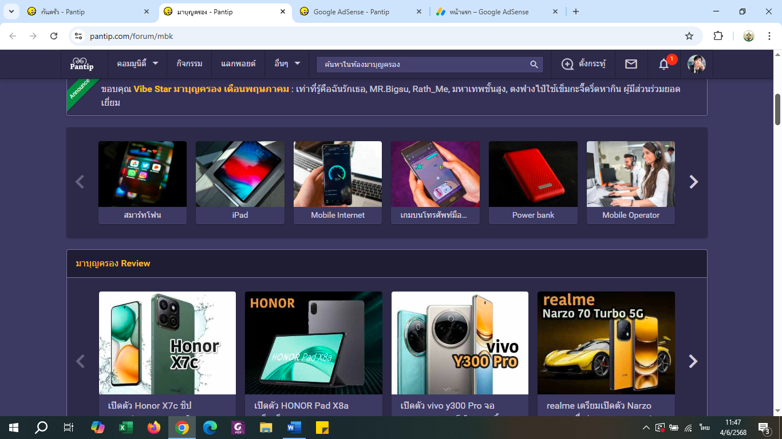782x439 pixels.
Task: Launch Firefox from the taskbar
Action: tap(154, 428)
